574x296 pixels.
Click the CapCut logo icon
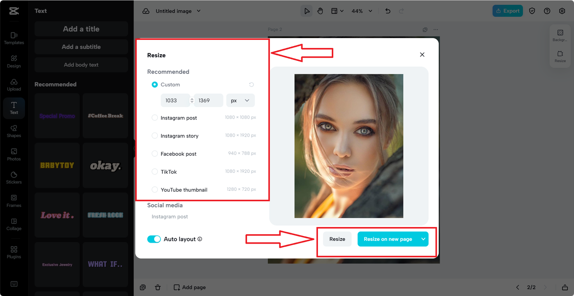click(13, 11)
